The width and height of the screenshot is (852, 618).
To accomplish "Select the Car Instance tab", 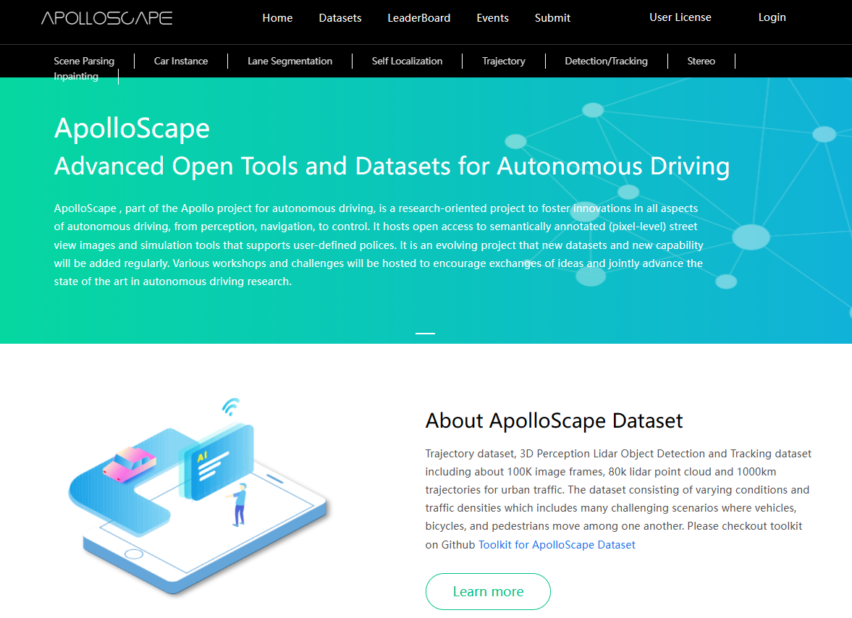I will tap(181, 61).
